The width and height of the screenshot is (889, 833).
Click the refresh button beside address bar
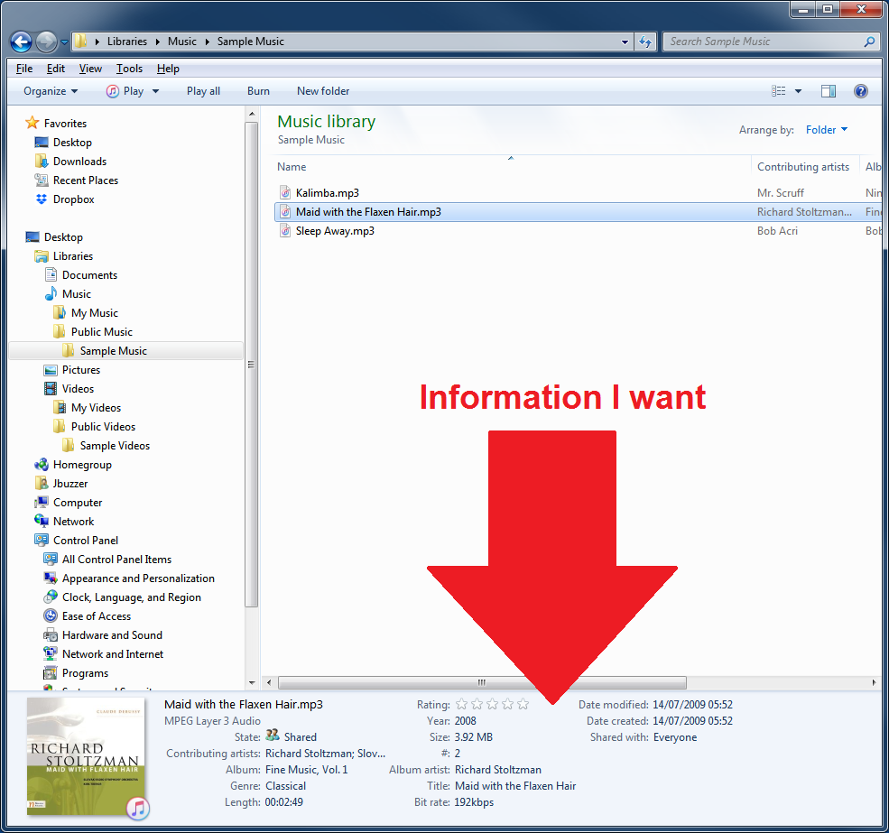pyautogui.click(x=645, y=42)
